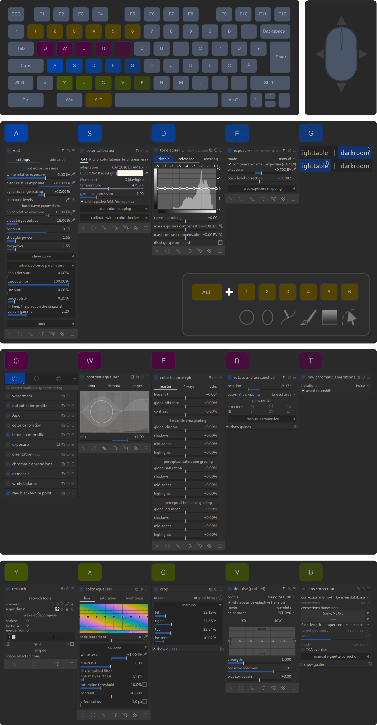The image size is (377, 725).
Task: Expand the show curve section in AgX
Action: coord(41,256)
